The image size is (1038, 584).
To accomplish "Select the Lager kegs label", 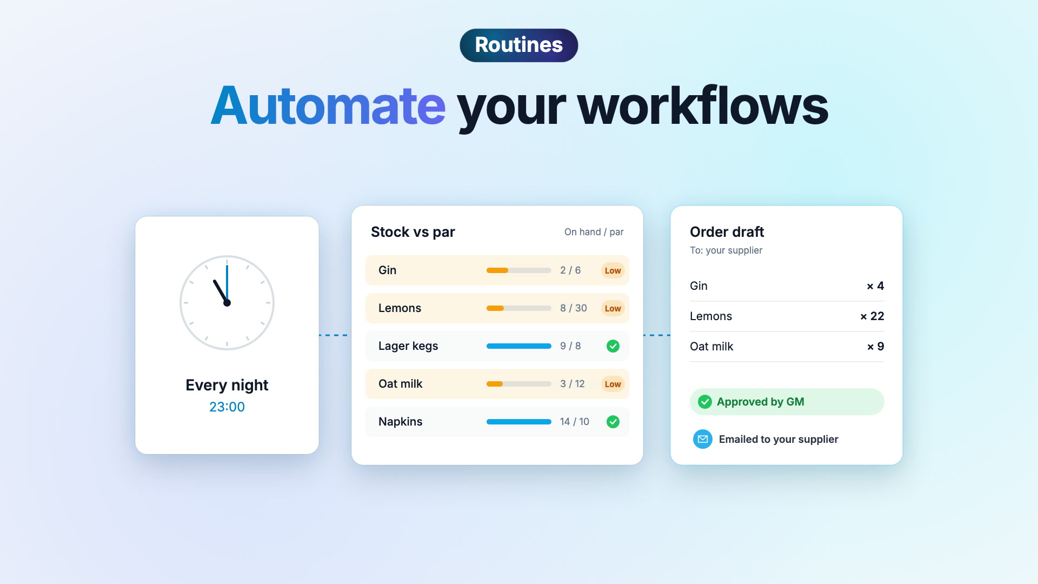I will [408, 346].
